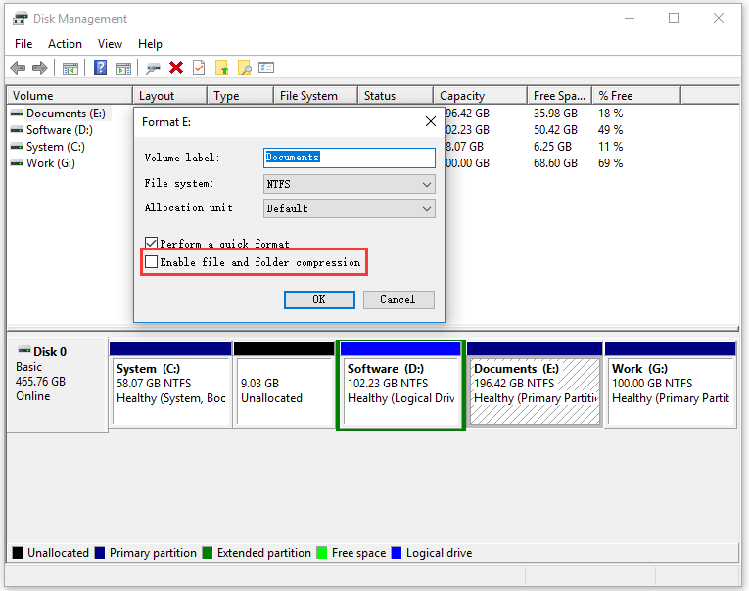Click the folder with green arrow icon
The image size is (749, 591).
click(x=221, y=68)
